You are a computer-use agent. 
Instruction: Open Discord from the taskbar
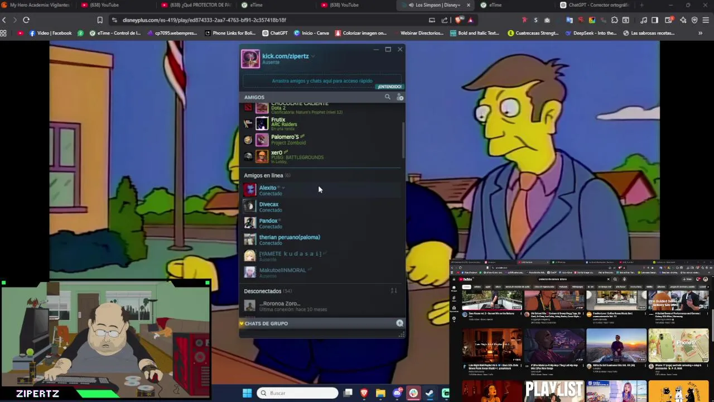point(397,393)
